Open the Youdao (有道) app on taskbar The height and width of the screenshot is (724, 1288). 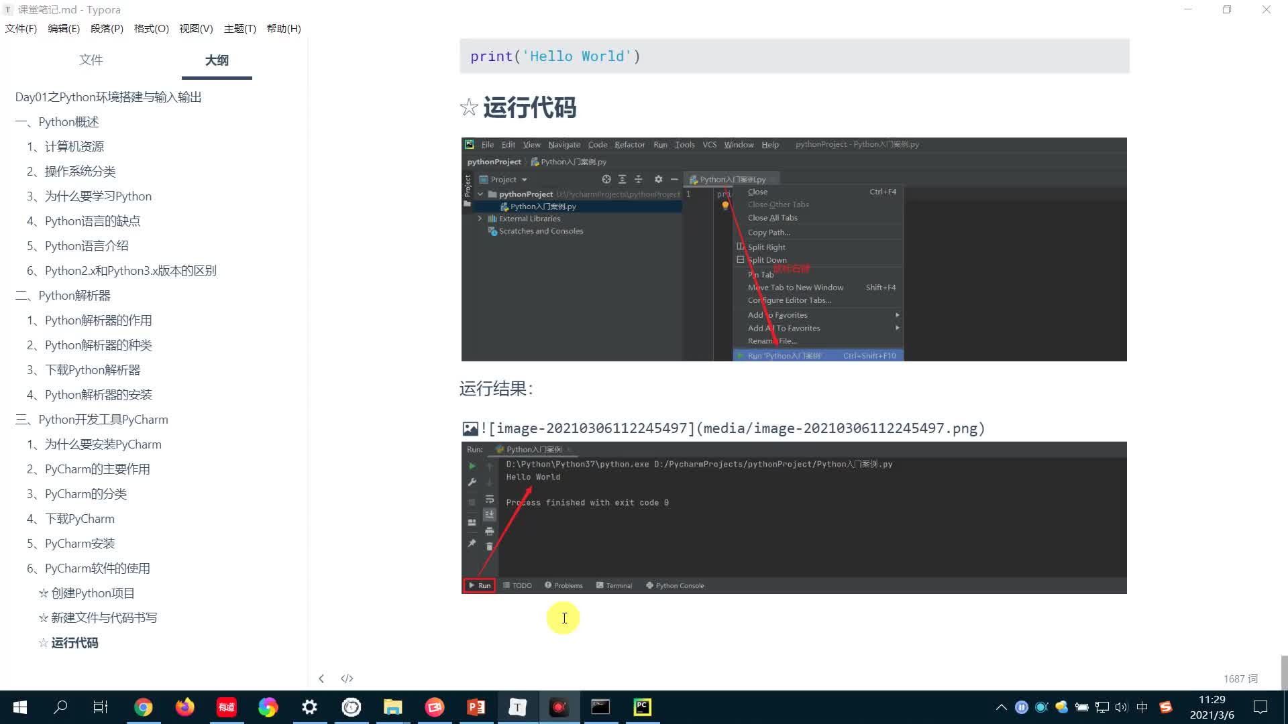(226, 707)
